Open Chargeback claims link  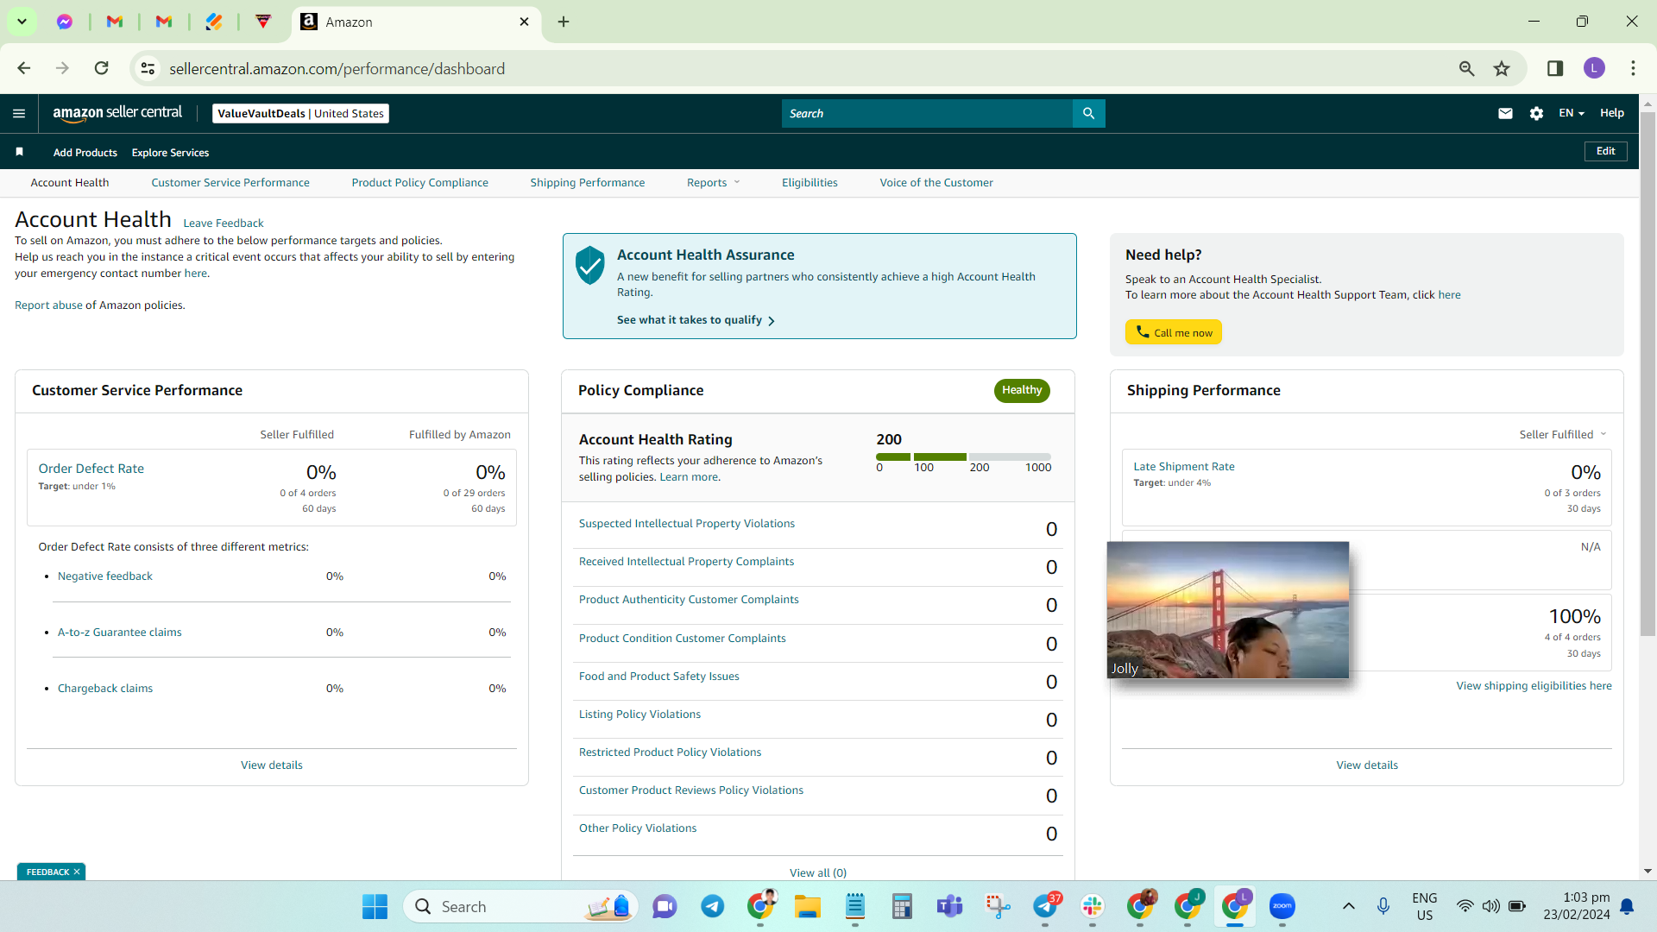click(x=105, y=688)
